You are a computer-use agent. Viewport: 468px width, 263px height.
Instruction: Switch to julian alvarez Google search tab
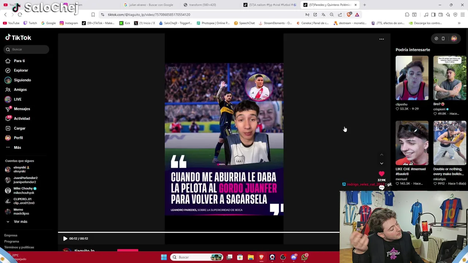point(149,5)
